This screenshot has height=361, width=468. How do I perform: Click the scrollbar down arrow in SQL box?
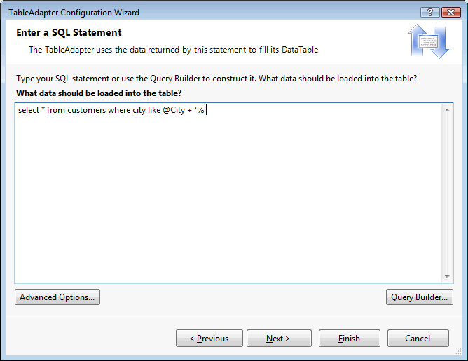click(447, 277)
